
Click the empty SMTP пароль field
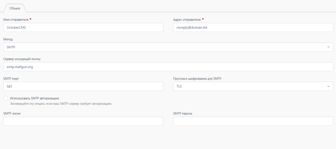253,121
